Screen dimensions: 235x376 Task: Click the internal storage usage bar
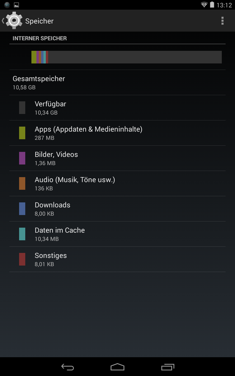click(x=127, y=57)
